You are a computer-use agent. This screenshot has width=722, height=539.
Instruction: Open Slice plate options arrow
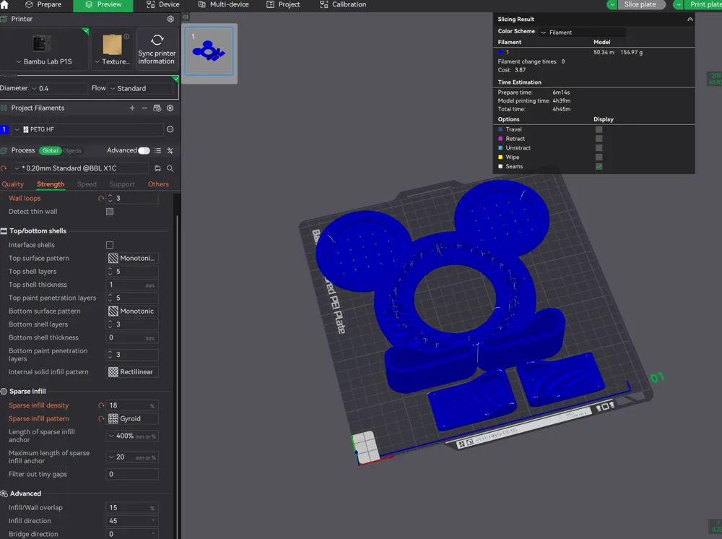tap(612, 4)
